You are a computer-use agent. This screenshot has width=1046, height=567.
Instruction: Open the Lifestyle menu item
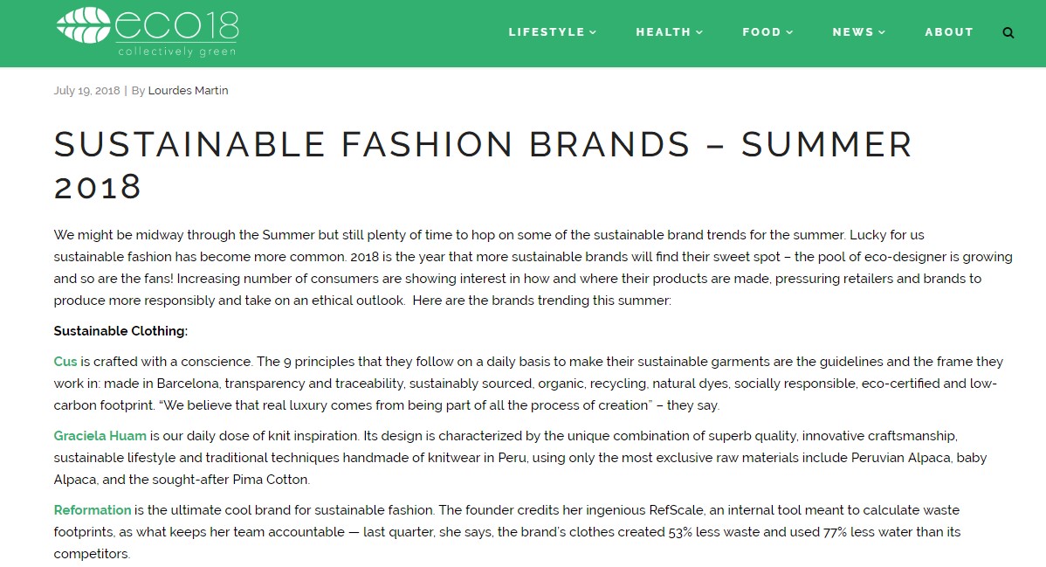tap(547, 32)
